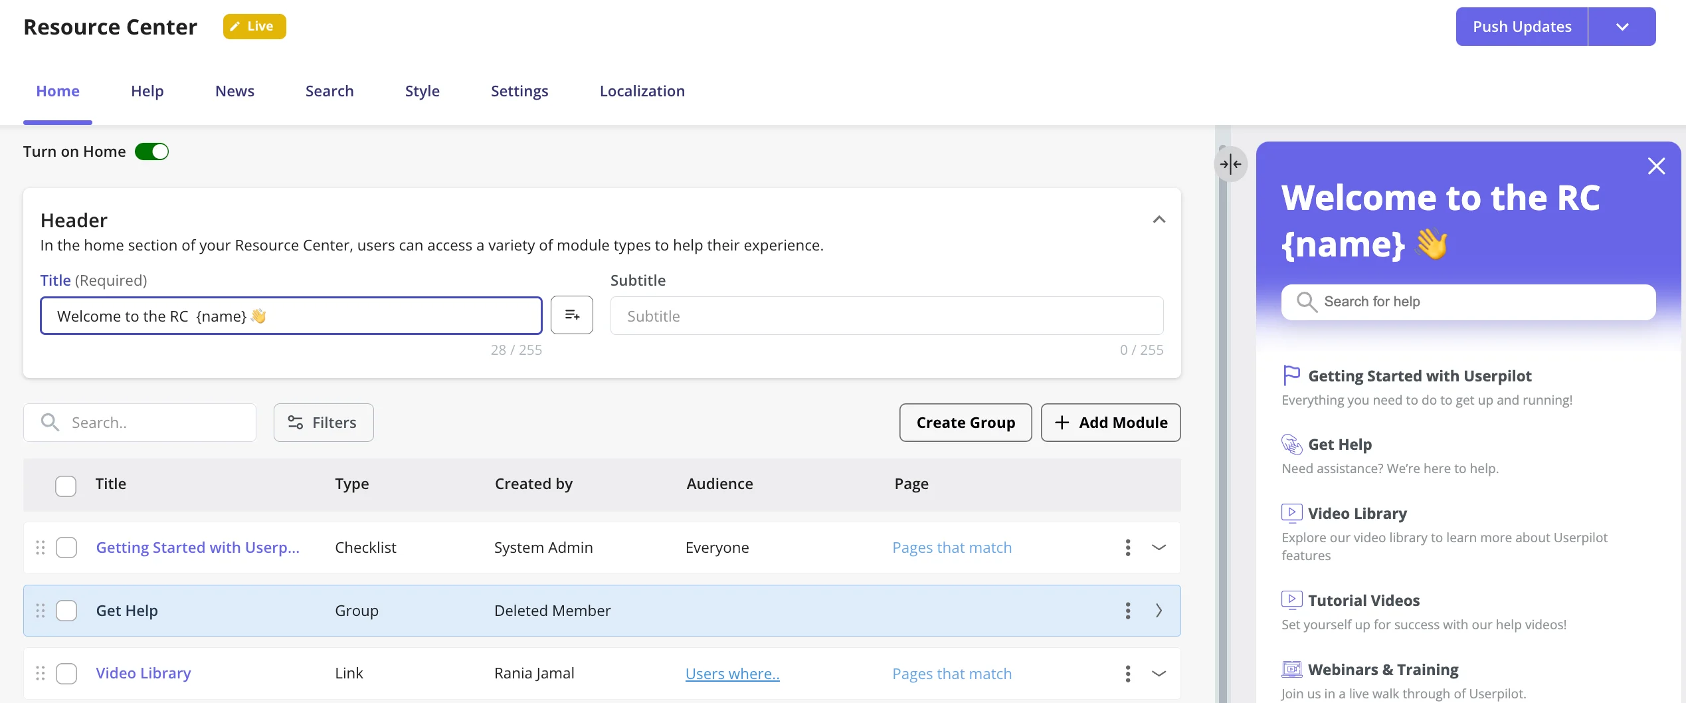Click the Type column header
The width and height of the screenshot is (1686, 703).
pos(352,484)
